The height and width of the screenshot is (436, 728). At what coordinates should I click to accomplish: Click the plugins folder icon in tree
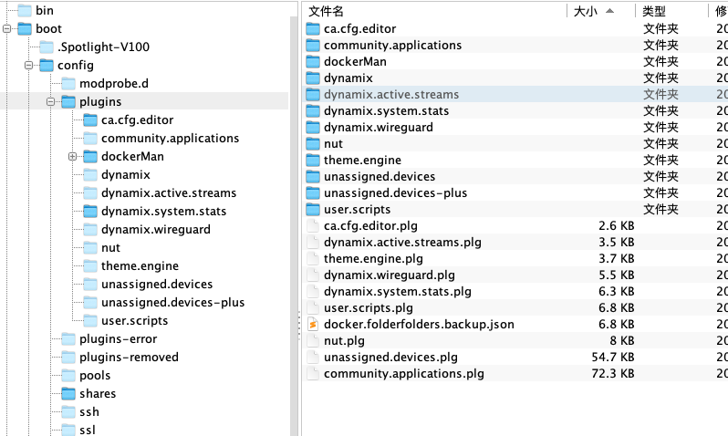click(x=68, y=101)
